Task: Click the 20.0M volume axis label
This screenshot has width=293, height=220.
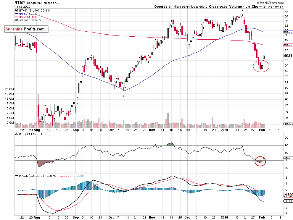Action: pos(9,89)
